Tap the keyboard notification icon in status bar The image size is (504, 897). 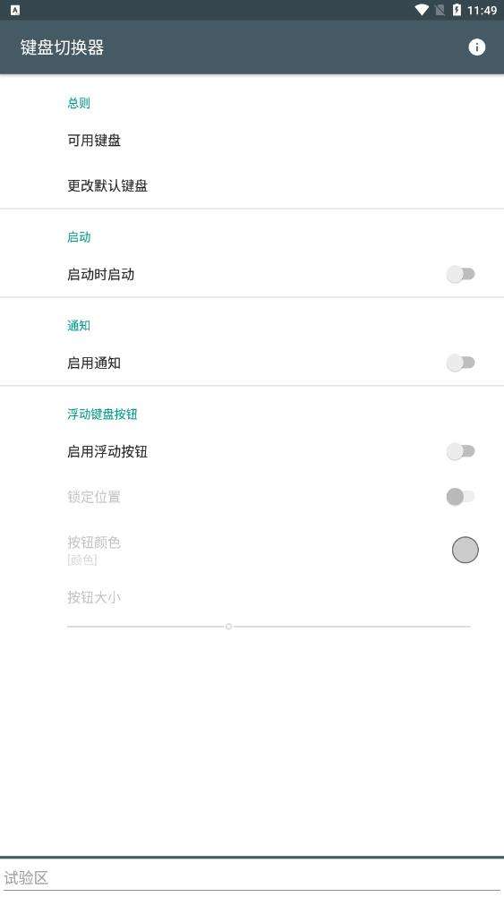pyautogui.click(x=15, y=10)
